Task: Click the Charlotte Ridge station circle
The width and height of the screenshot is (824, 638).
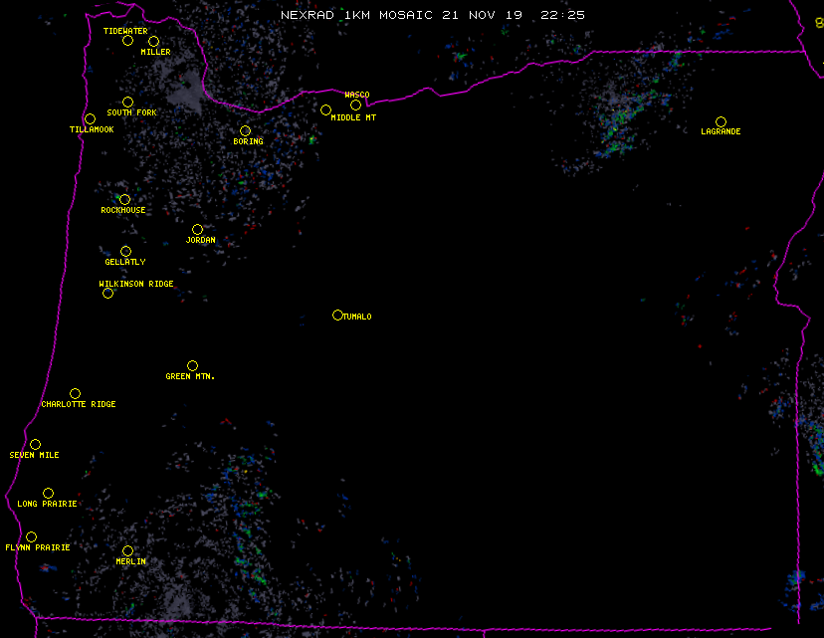Action: [75, 394]
